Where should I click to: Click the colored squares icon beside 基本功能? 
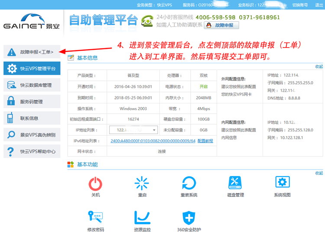click(71, 164)
